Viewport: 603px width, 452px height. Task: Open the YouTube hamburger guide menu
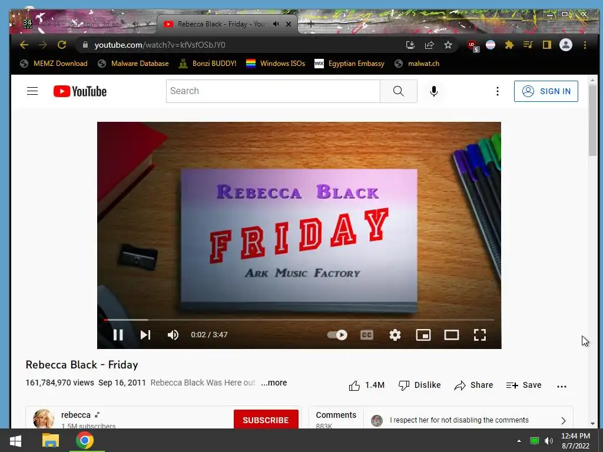[32, 91]
